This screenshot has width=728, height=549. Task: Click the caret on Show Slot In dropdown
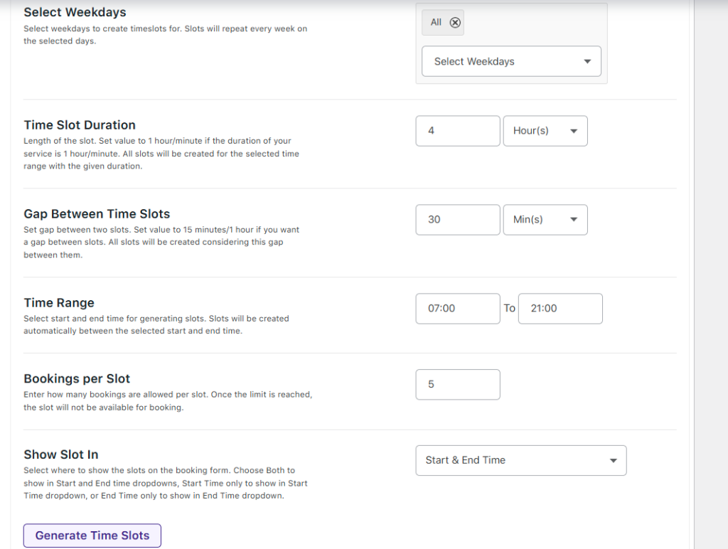click(613, 461)
